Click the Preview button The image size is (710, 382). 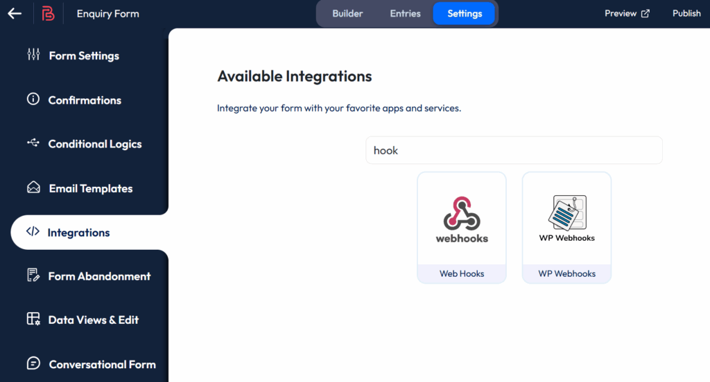(x=627, y=14)
